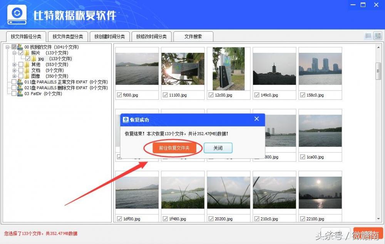Viewport: 385px width, 244px height.
Task: Open the list view icon above file grid
Action: coord(368,35)
